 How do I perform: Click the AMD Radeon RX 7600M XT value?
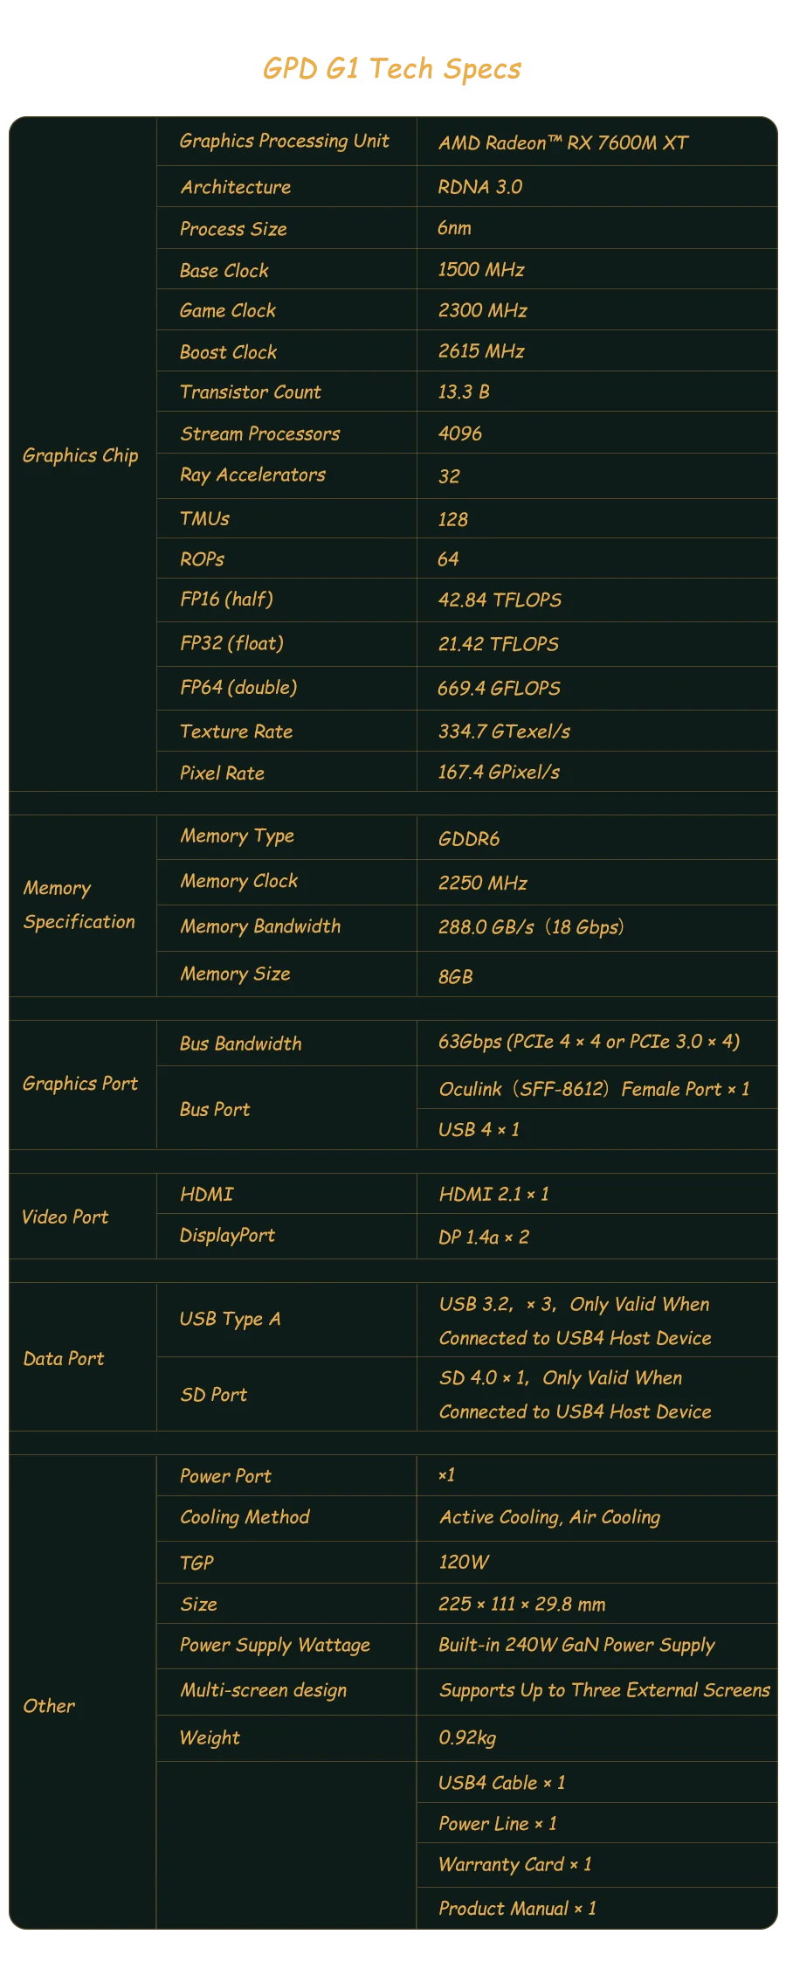[563, 143]
